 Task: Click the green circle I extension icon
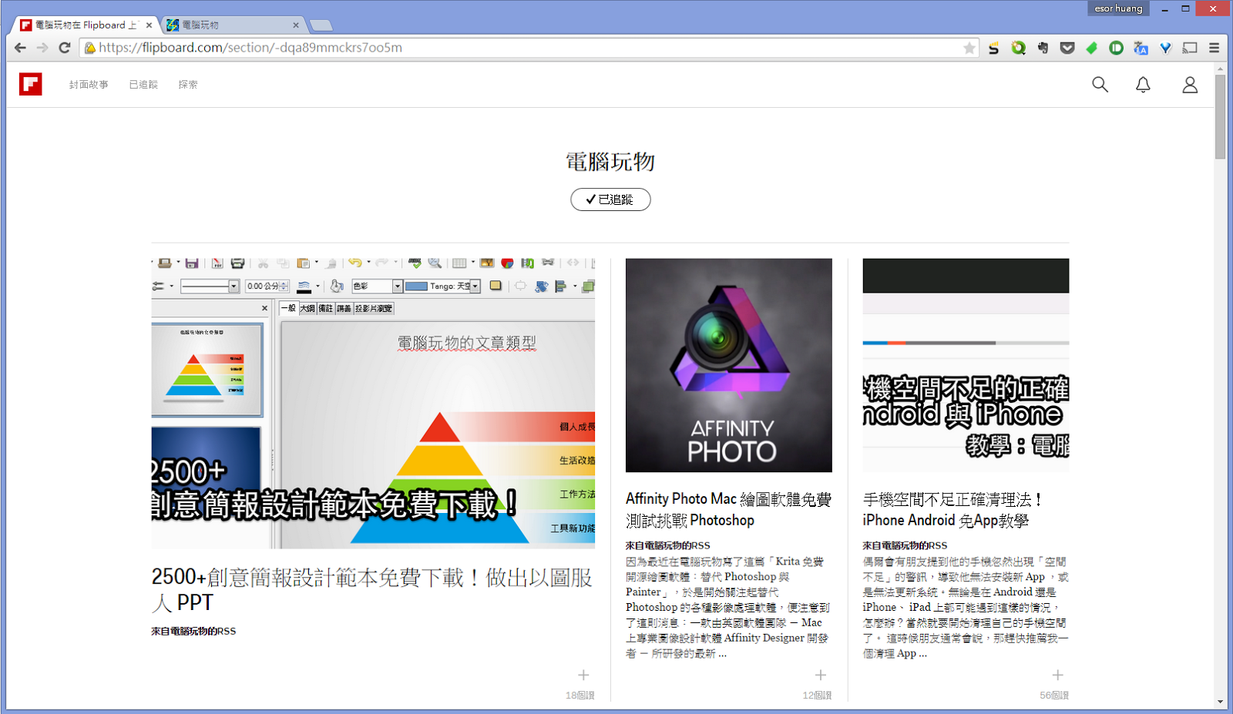(x=1116, y=48)
